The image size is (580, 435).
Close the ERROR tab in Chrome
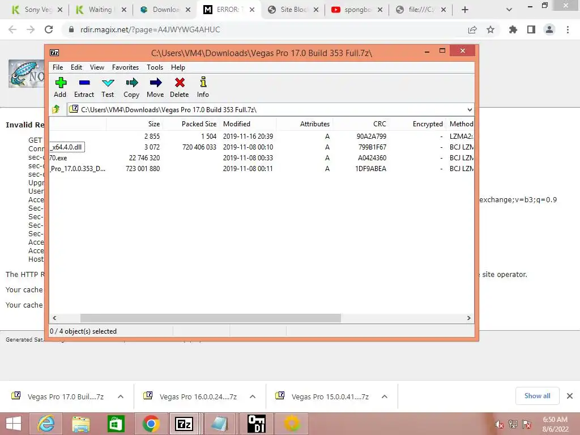coord(252,10)
